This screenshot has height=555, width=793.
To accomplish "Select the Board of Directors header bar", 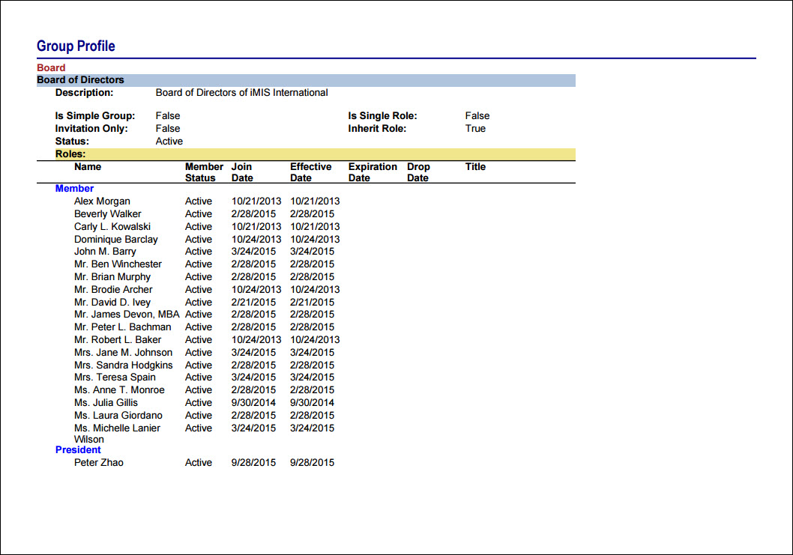I will (306, 80).
